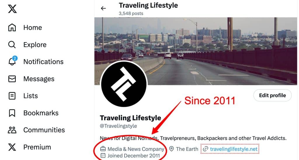Go to Messages in sidebar
The height and width of the screenshot is (160, 299).
(x=39, y=79)
